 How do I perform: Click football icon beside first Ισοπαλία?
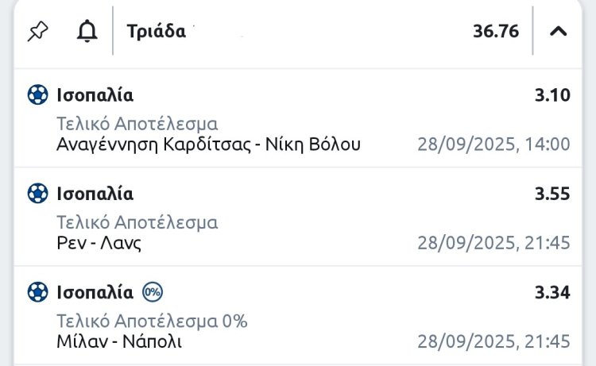pos(37,95)
